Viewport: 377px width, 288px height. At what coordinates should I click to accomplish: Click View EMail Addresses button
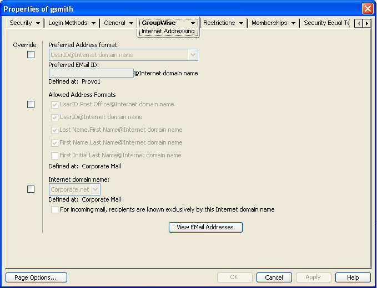(205, 227)
